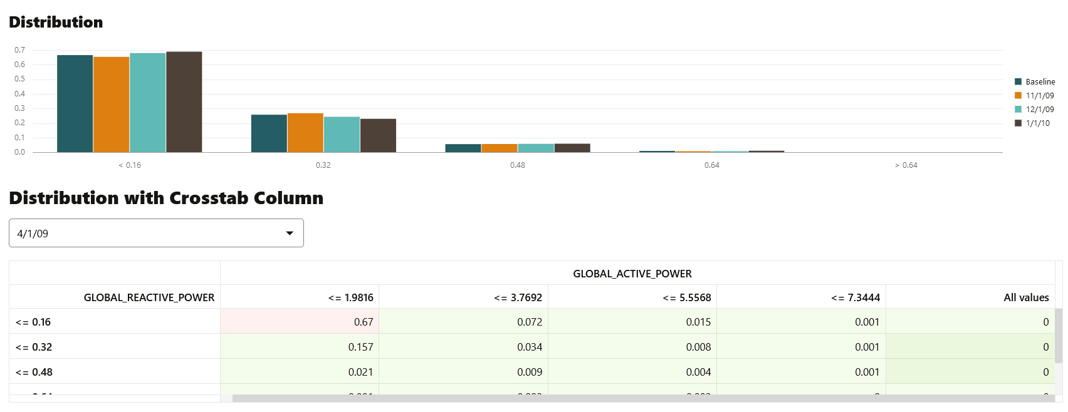Click the vertical scrollbar beside the table

pos(1059,336)
